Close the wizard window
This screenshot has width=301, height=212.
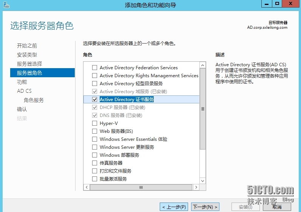click(x=291, y=3)
